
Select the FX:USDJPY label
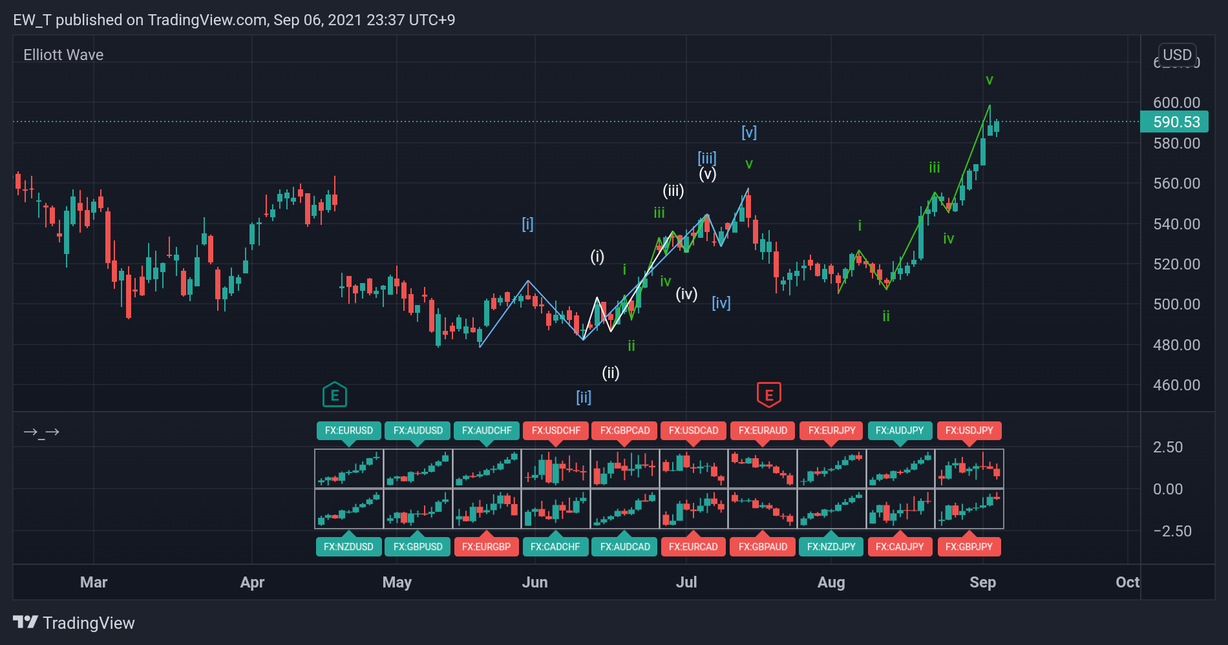[969, 430]
